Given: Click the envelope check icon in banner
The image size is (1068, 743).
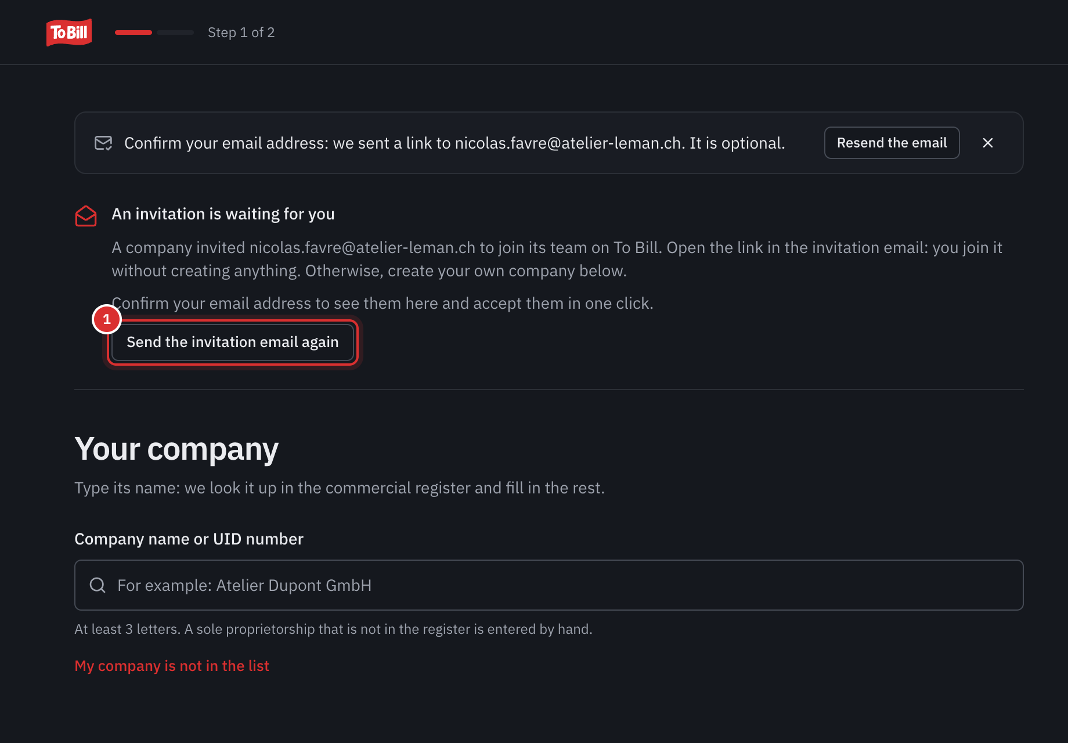Looking at the screenshot, I should [x=103, y=143].
